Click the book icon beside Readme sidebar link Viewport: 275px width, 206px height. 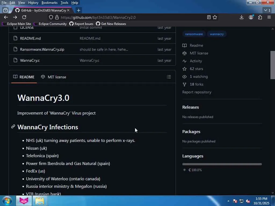[x=184, y=45]
